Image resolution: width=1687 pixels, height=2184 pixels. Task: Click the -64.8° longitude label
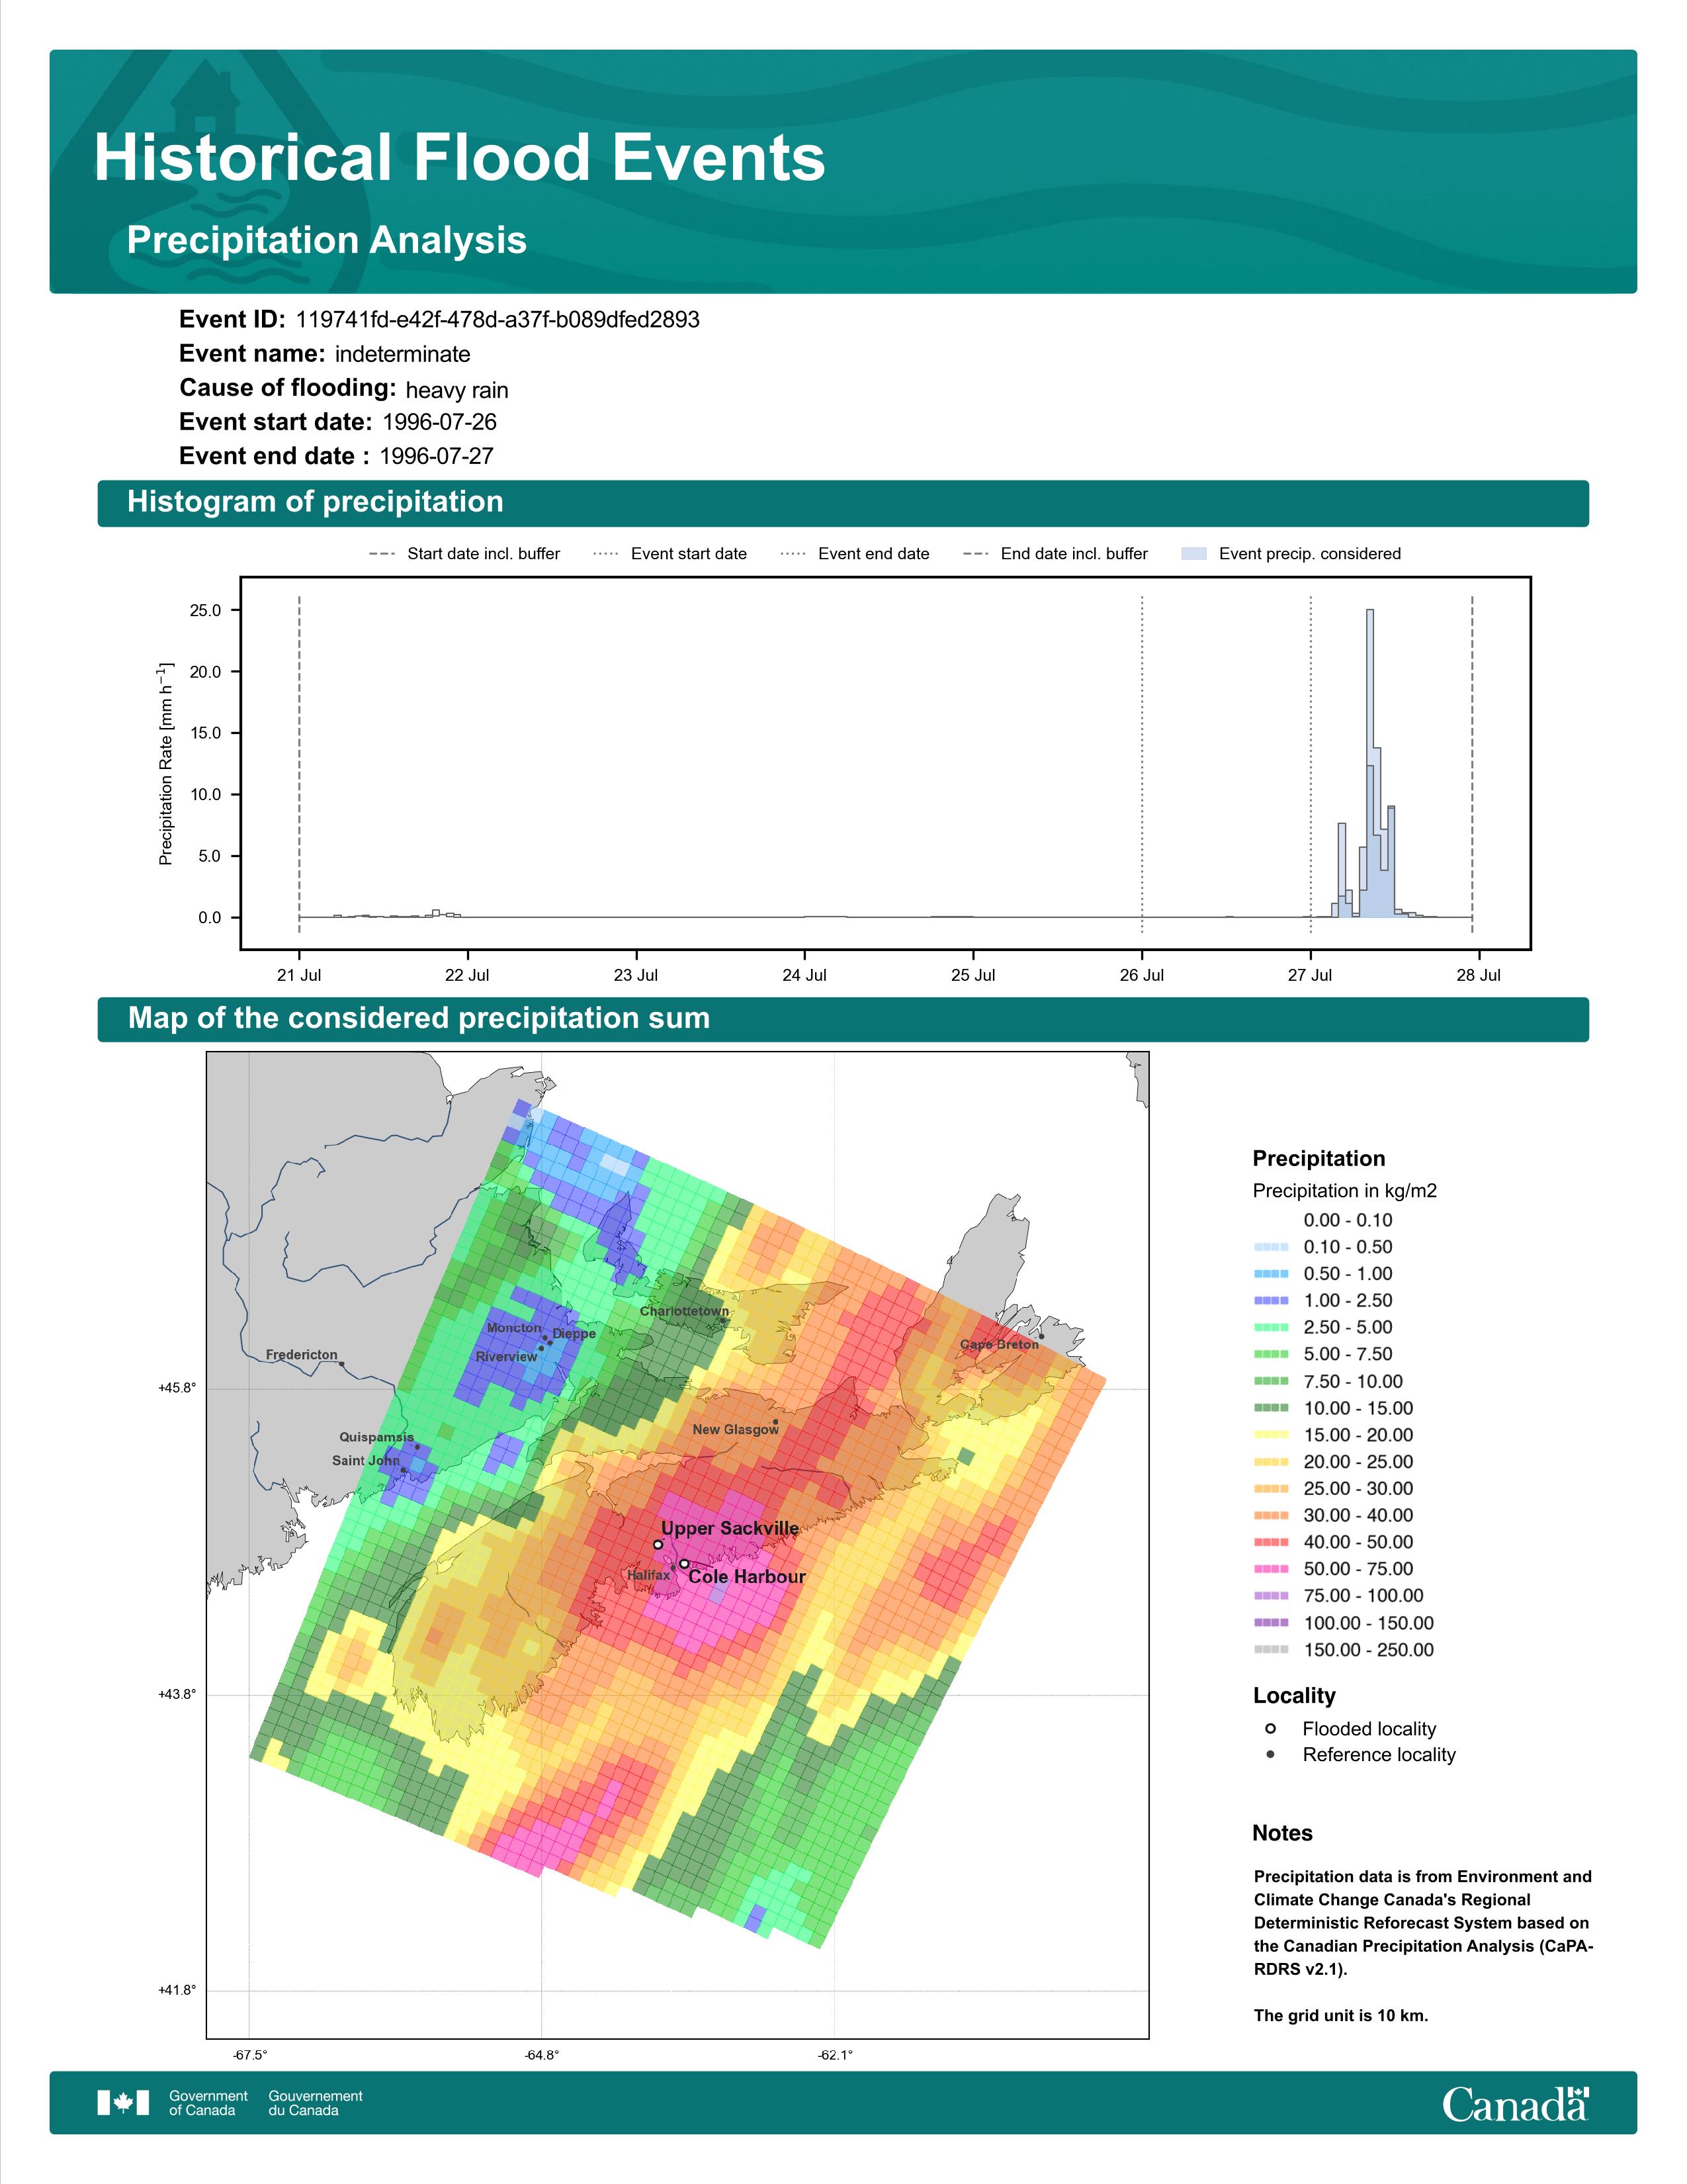tap(542, 2056)
